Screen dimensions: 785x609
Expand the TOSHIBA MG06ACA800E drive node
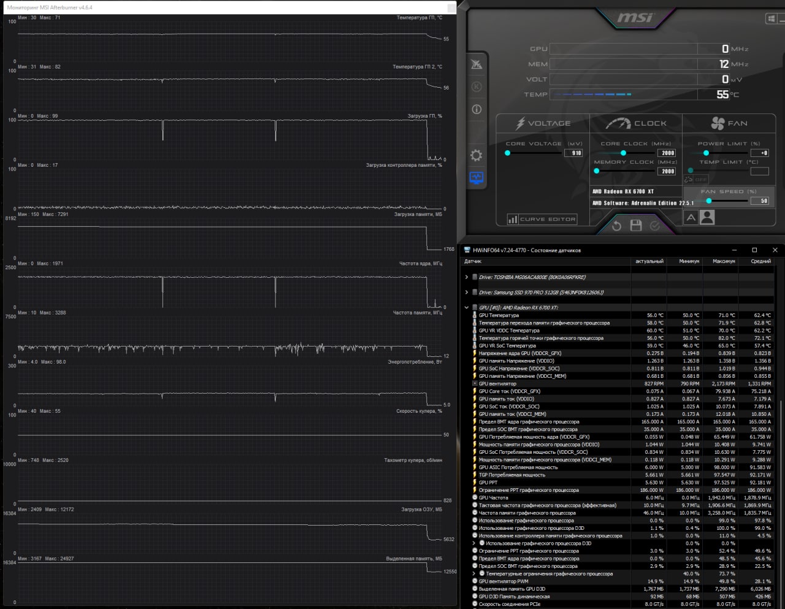click(467, 277)
